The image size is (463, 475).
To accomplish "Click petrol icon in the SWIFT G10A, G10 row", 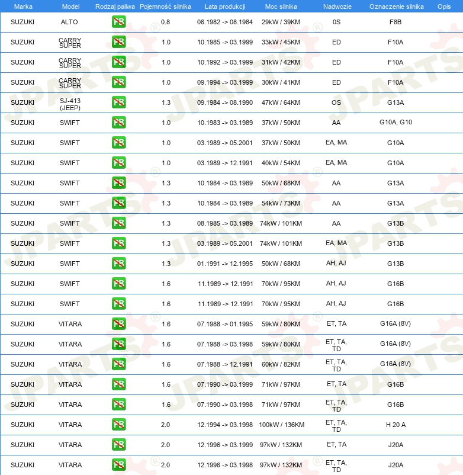I will pyautogui.click(x=118, y=123).
